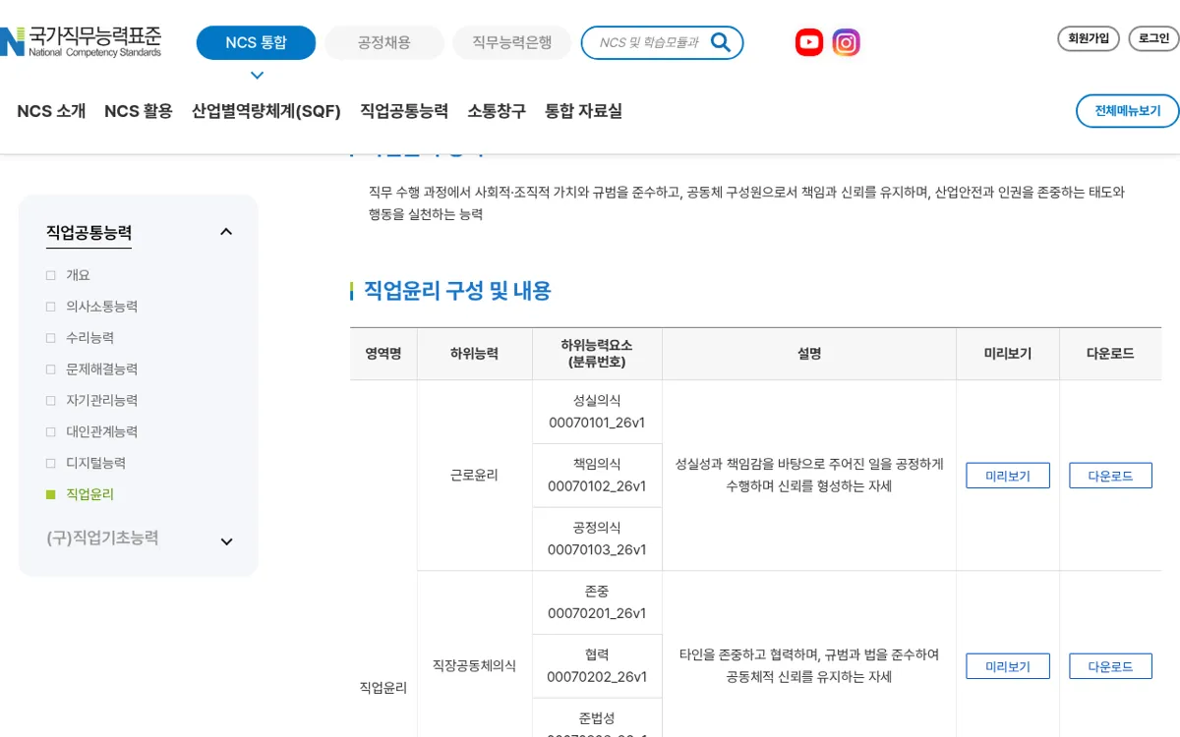This screenshot has height=737, width=1180.
Task: Open 수리능력 in the sidebar
Action: point(89,338)
